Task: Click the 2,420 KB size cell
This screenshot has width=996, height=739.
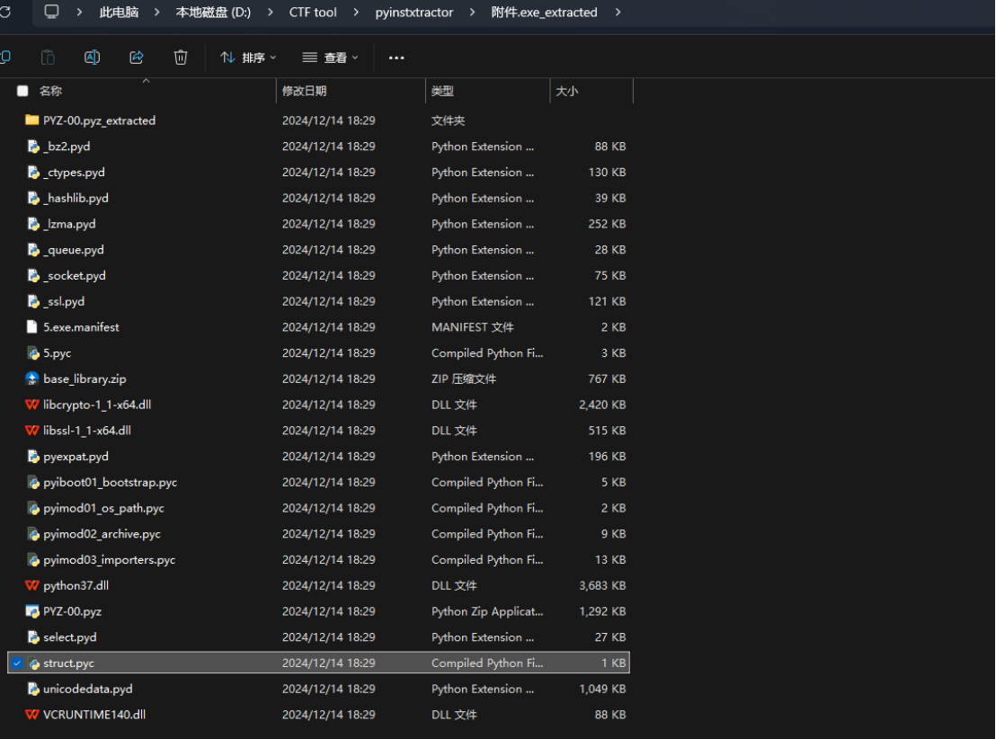Action: tap(602, 405)
